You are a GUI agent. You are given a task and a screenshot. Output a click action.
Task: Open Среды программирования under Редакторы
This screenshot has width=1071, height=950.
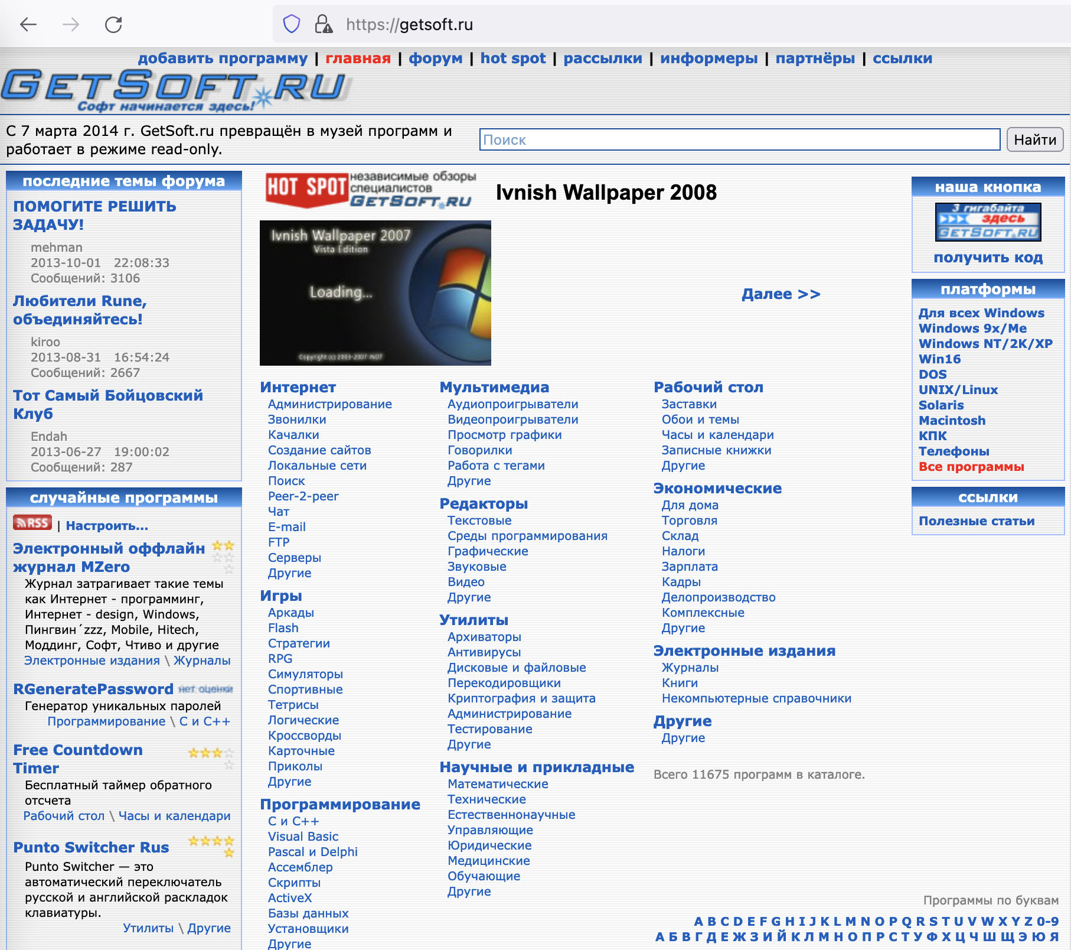pos(527,536)
